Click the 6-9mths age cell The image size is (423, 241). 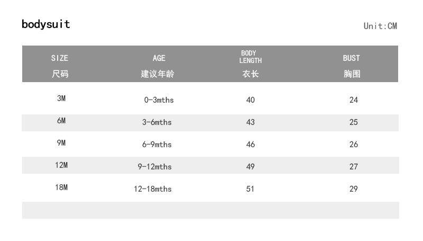[x=157, y=145]
